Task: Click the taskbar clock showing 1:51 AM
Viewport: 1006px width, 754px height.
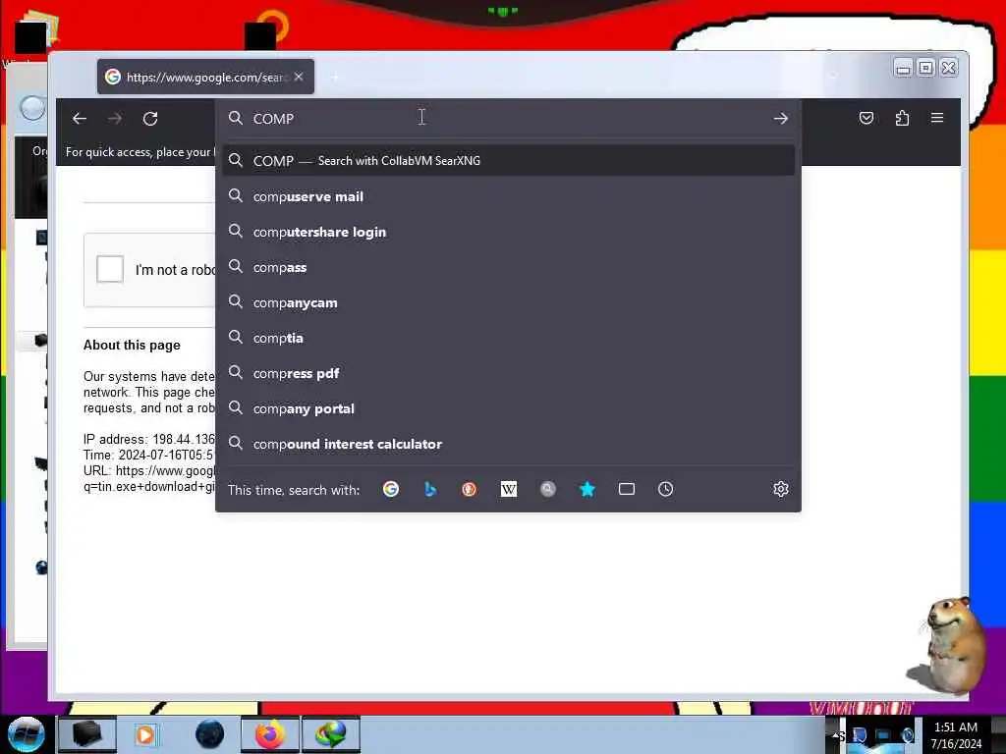Action: (x=956, y=734)
